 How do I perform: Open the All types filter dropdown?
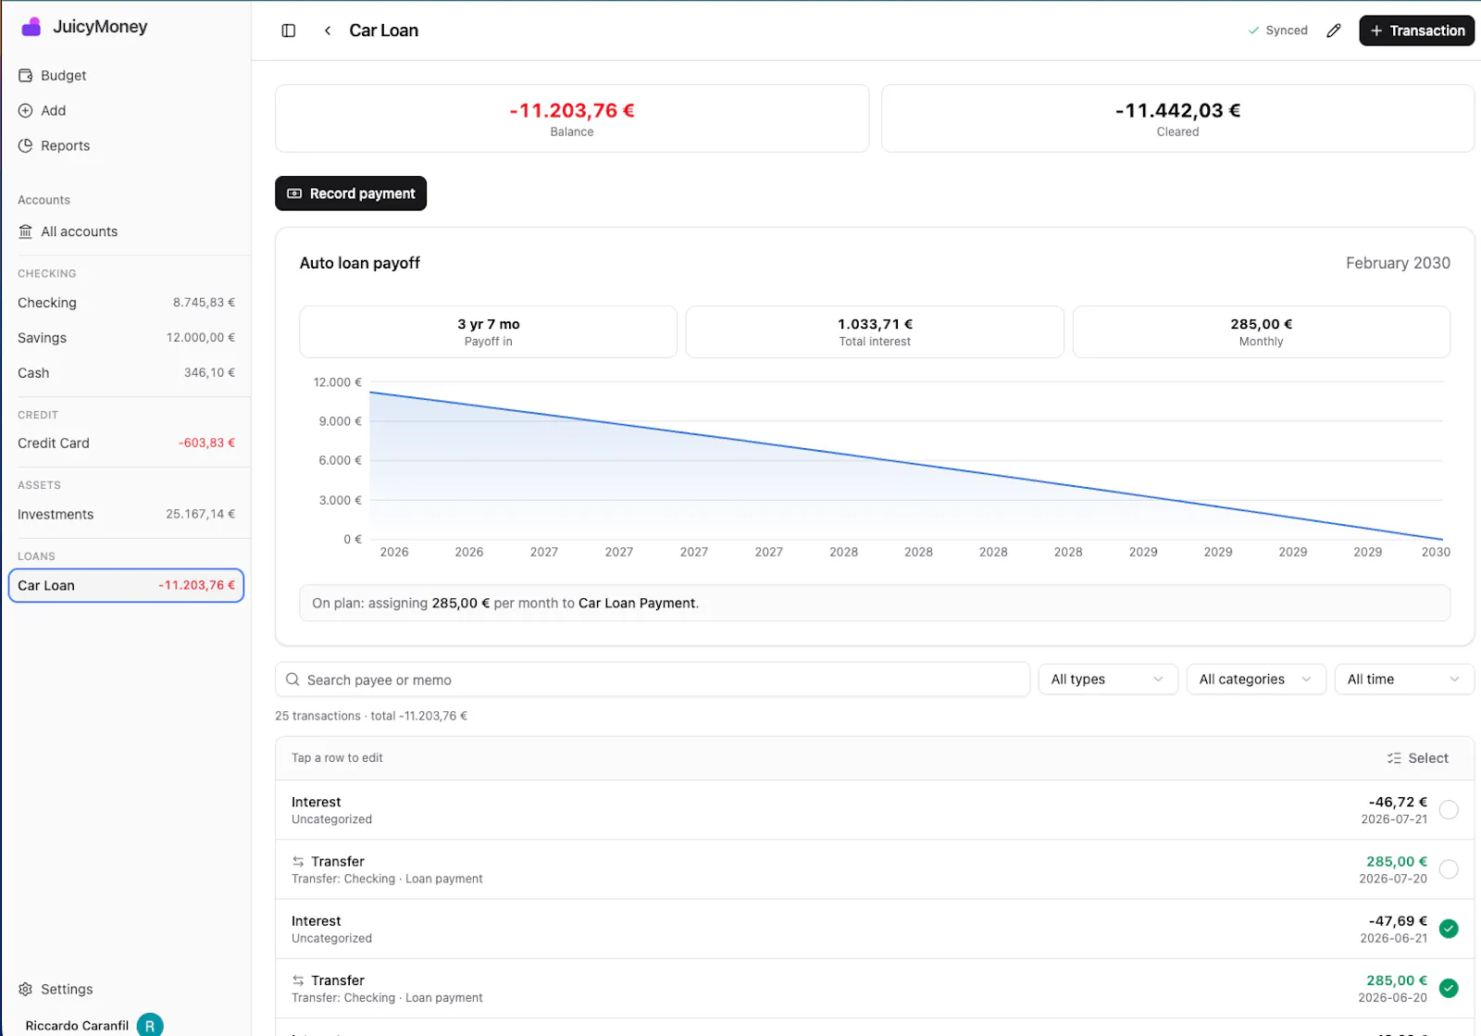[x=1108, y=680]
